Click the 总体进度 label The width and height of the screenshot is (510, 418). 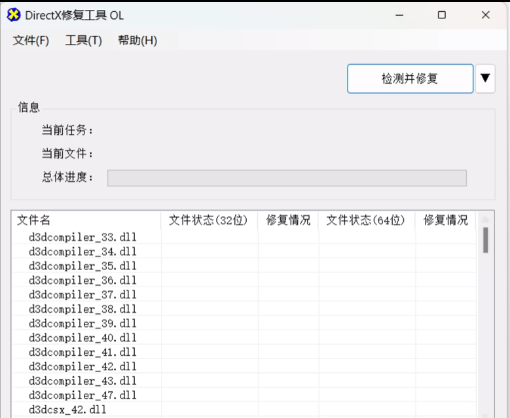click(x=67, y=177)
